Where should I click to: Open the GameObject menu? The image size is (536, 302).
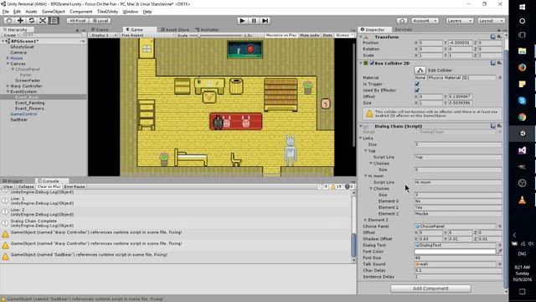[x=53, y=12]
